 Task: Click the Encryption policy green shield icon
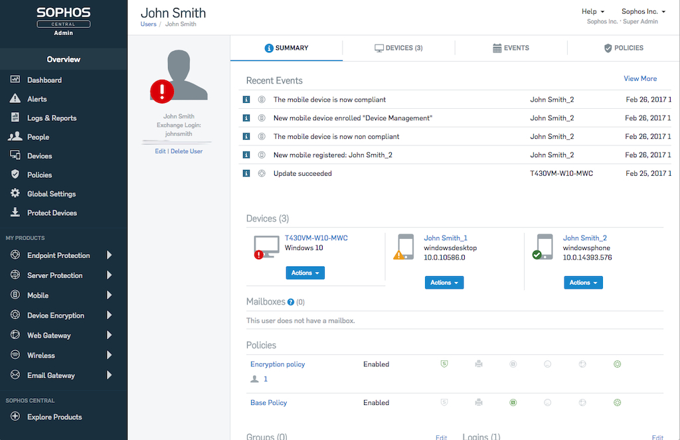pos(444,364)
